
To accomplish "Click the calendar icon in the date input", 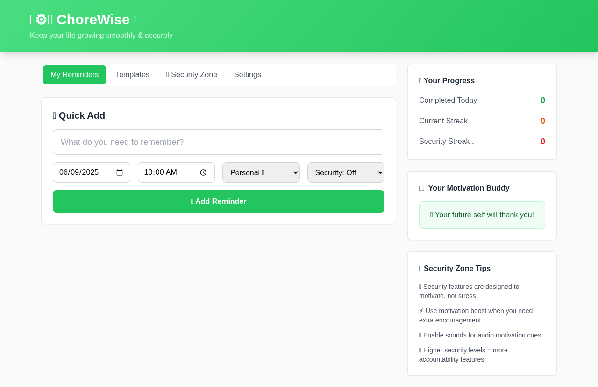I will point(120,172).
